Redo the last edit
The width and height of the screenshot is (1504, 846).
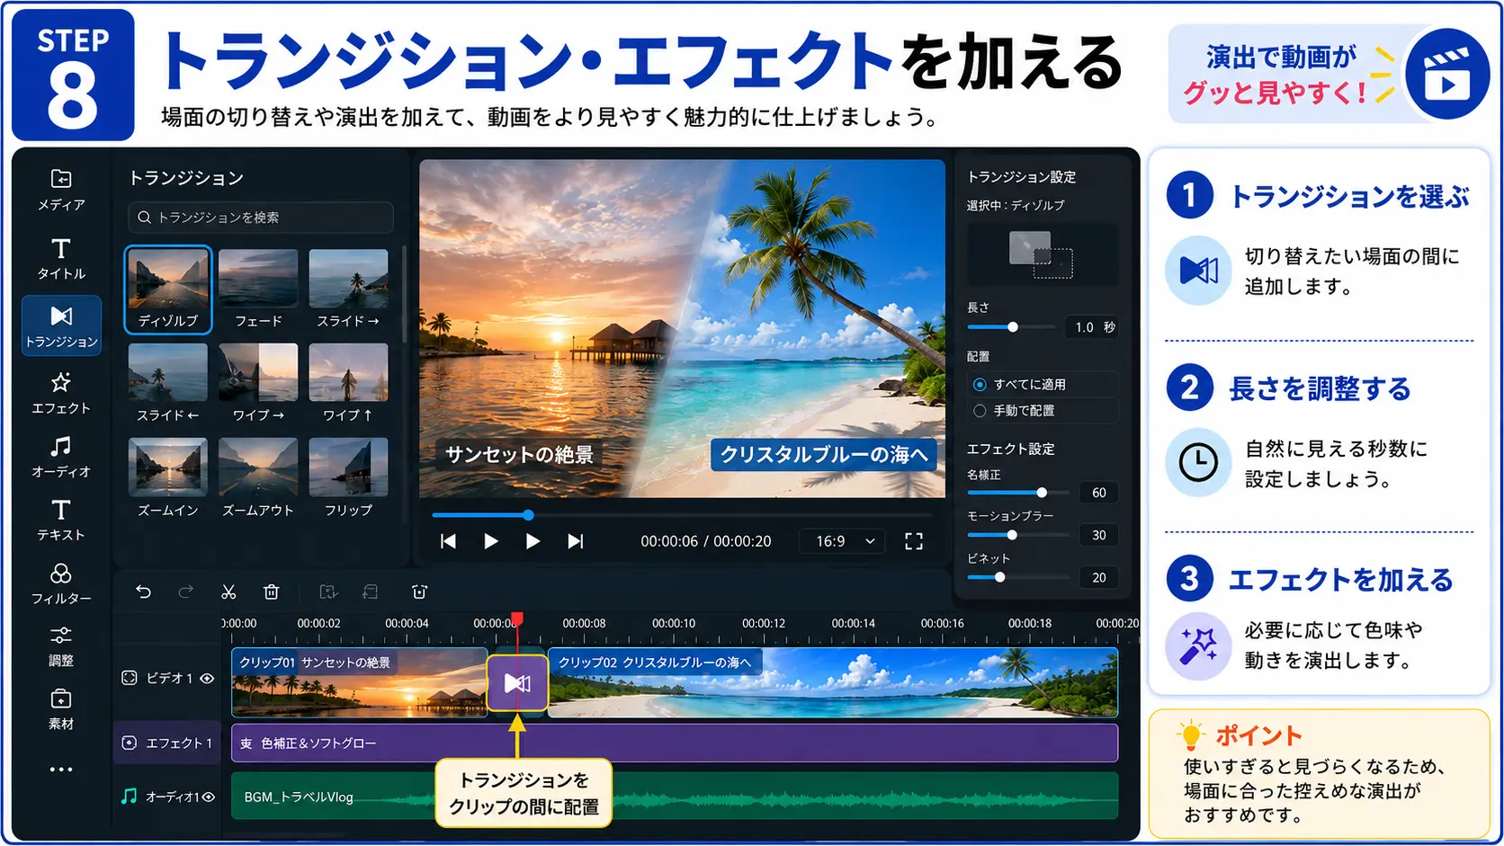point(186,592)
